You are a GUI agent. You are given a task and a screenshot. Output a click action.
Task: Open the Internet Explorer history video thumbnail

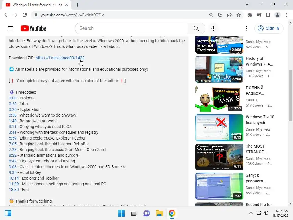(219, 45)
